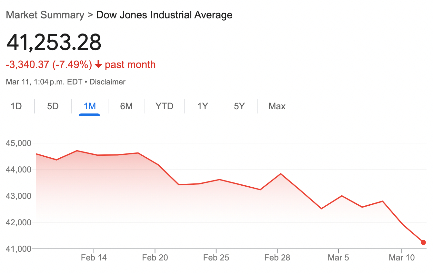
Task: Show the 6M chart range
Action: point(126,106)
